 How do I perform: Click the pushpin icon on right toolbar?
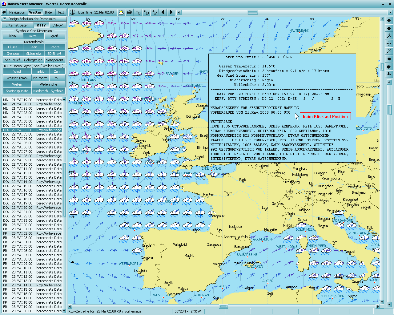(389, 74)
